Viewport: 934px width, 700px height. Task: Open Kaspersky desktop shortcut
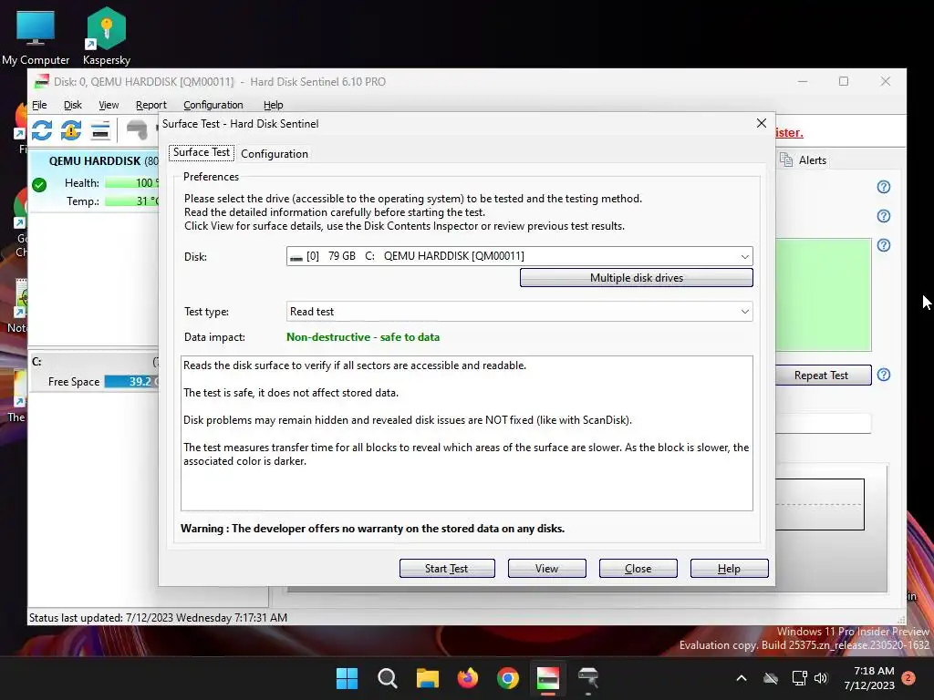[107, 36]
